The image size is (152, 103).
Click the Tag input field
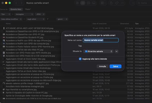(x=101, y=46)
